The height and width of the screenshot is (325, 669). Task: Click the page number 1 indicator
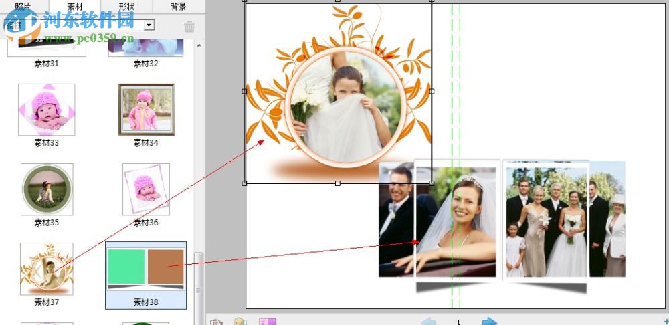pyautogui.click(x=459, y=322)
